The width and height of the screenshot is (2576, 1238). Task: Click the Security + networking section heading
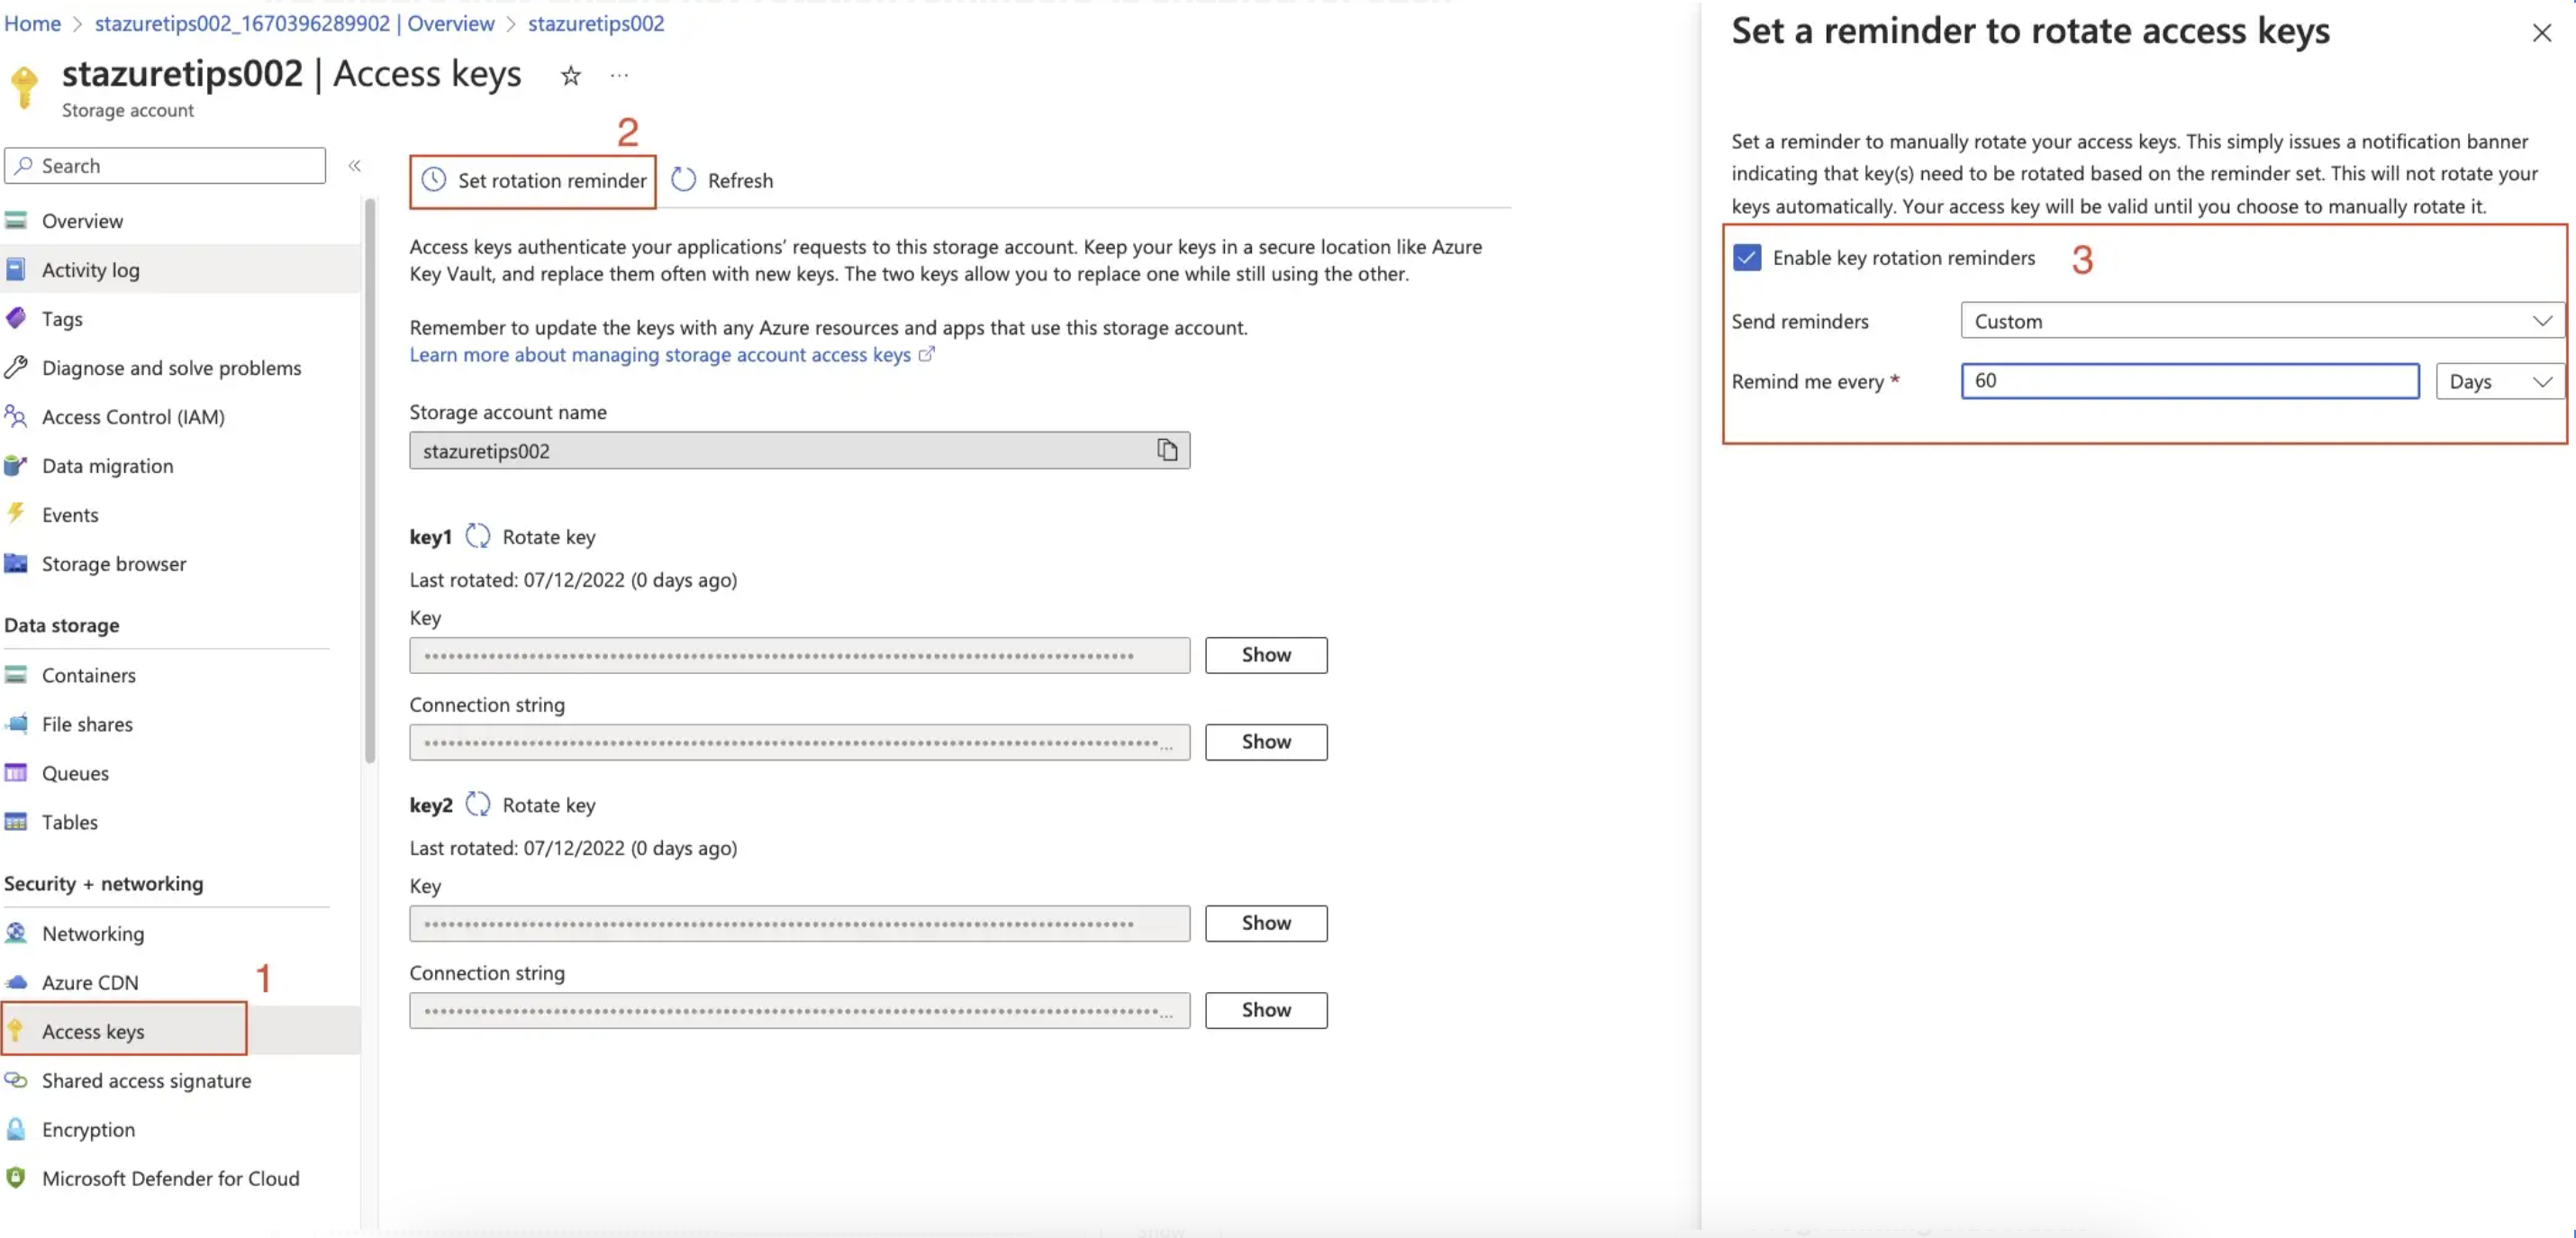pyautogui.click(x=103, y=883)
